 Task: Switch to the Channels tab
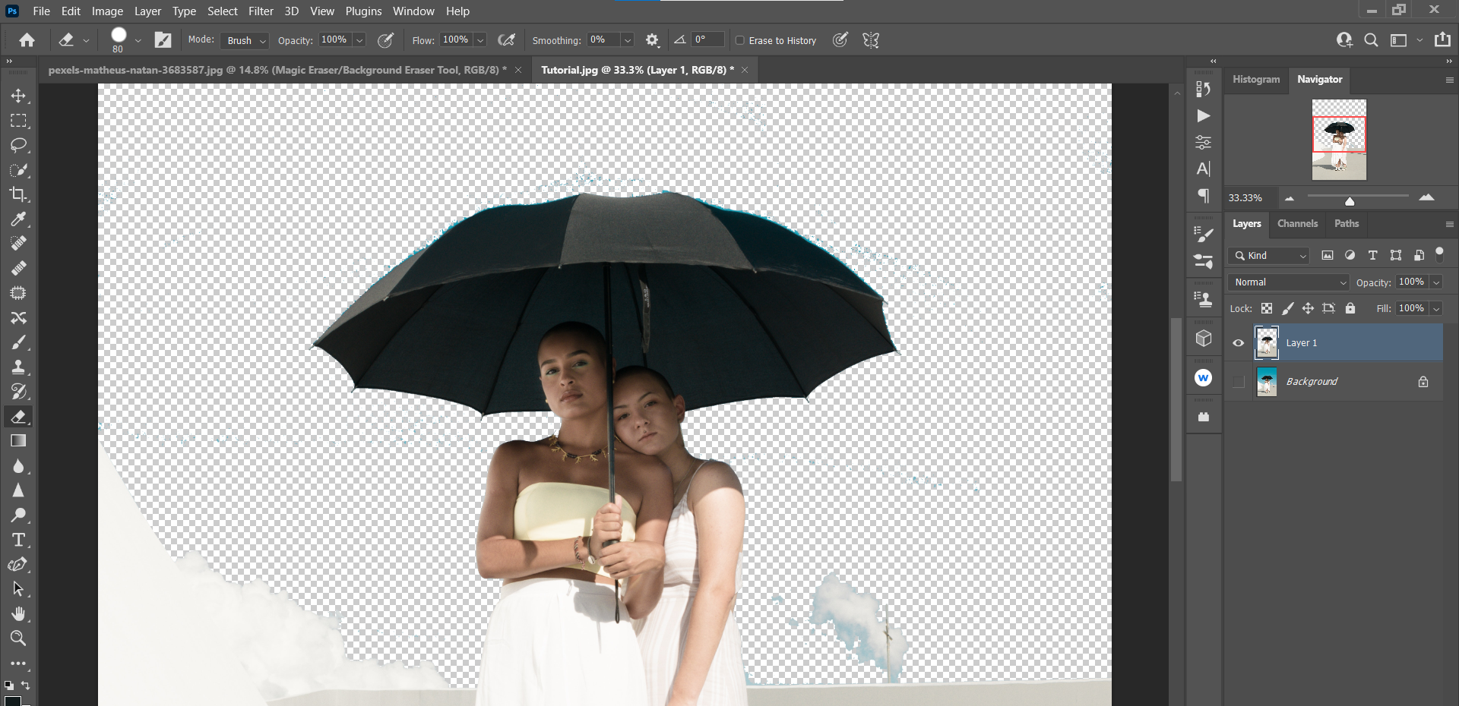(1296, 224)
